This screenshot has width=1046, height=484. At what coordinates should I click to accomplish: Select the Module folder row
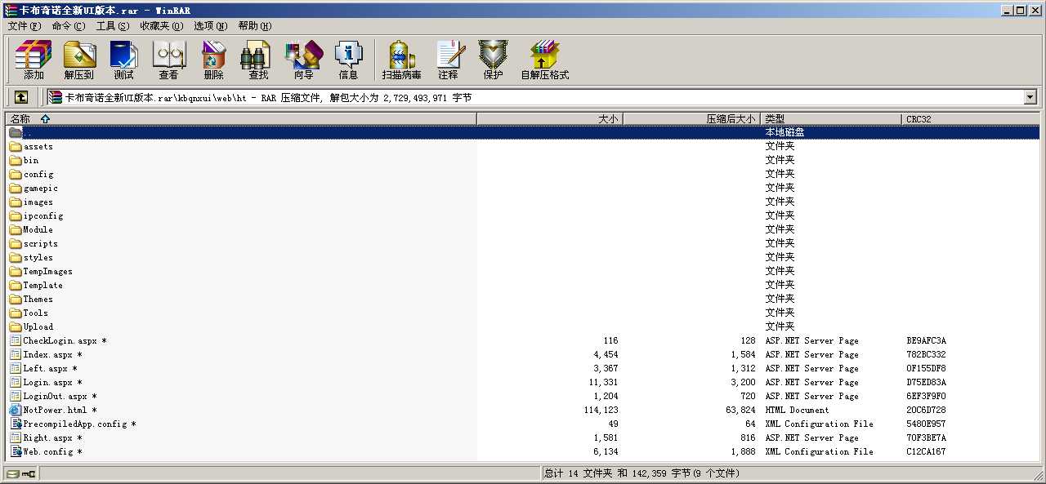tap(523, 229)
